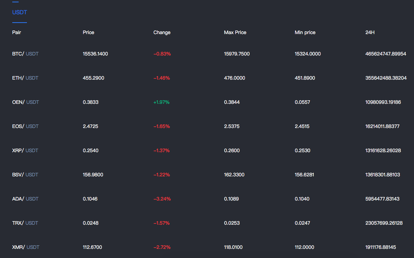Open the XRP/USDT trading pair

click(25, 151)
